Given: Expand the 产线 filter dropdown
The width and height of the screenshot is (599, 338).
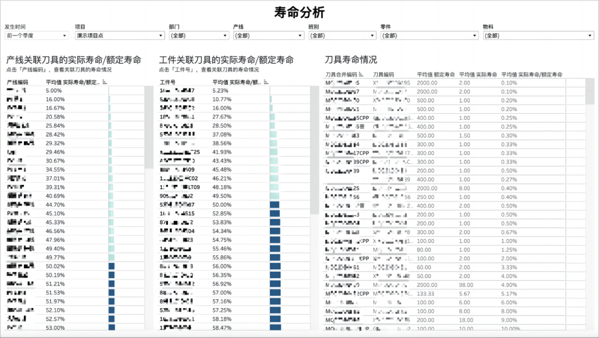Looking at the screenshot, I should click(268, 36).
